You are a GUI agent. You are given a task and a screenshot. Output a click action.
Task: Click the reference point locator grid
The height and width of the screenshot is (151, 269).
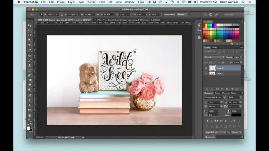click(41, 15)
